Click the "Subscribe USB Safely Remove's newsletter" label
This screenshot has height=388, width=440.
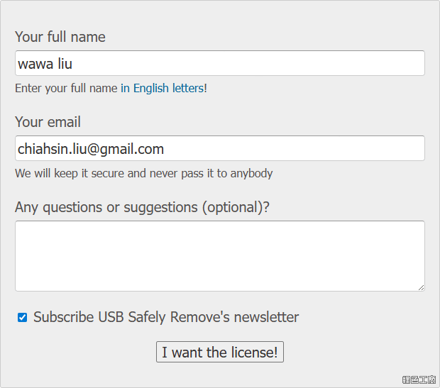point(166,317)
